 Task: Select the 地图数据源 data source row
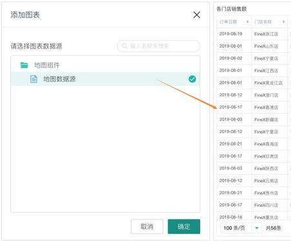coord(105,79)
